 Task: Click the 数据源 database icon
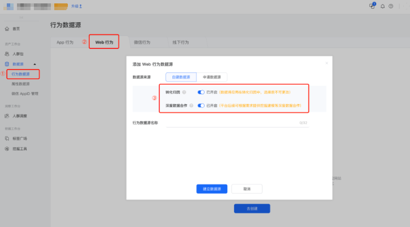pos(7,64)
